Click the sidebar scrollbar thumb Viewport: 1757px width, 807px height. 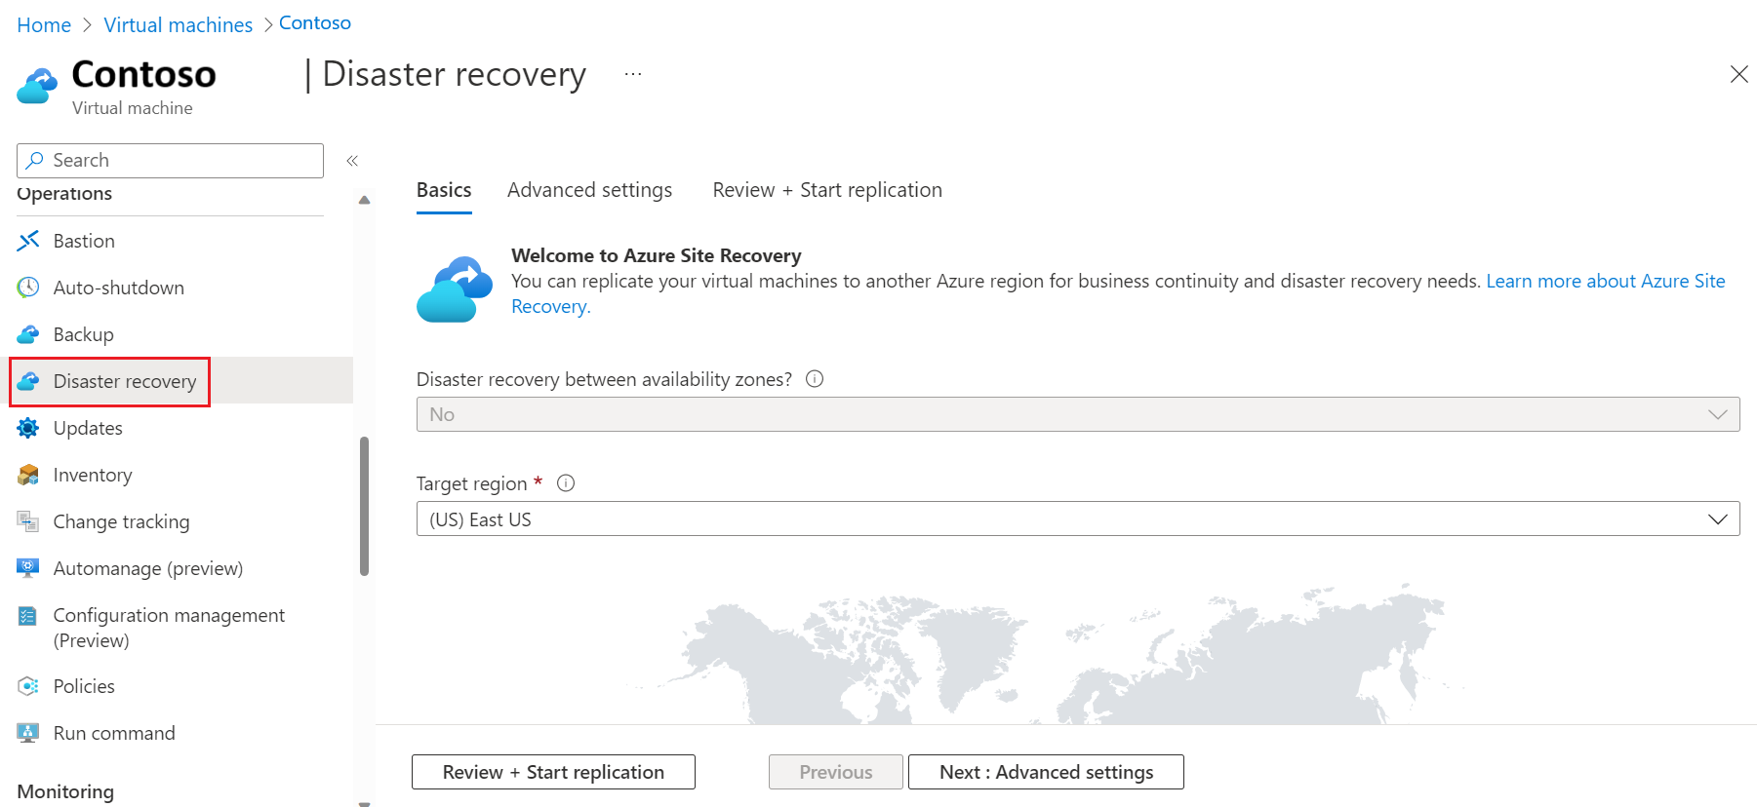tap(364, 506)
